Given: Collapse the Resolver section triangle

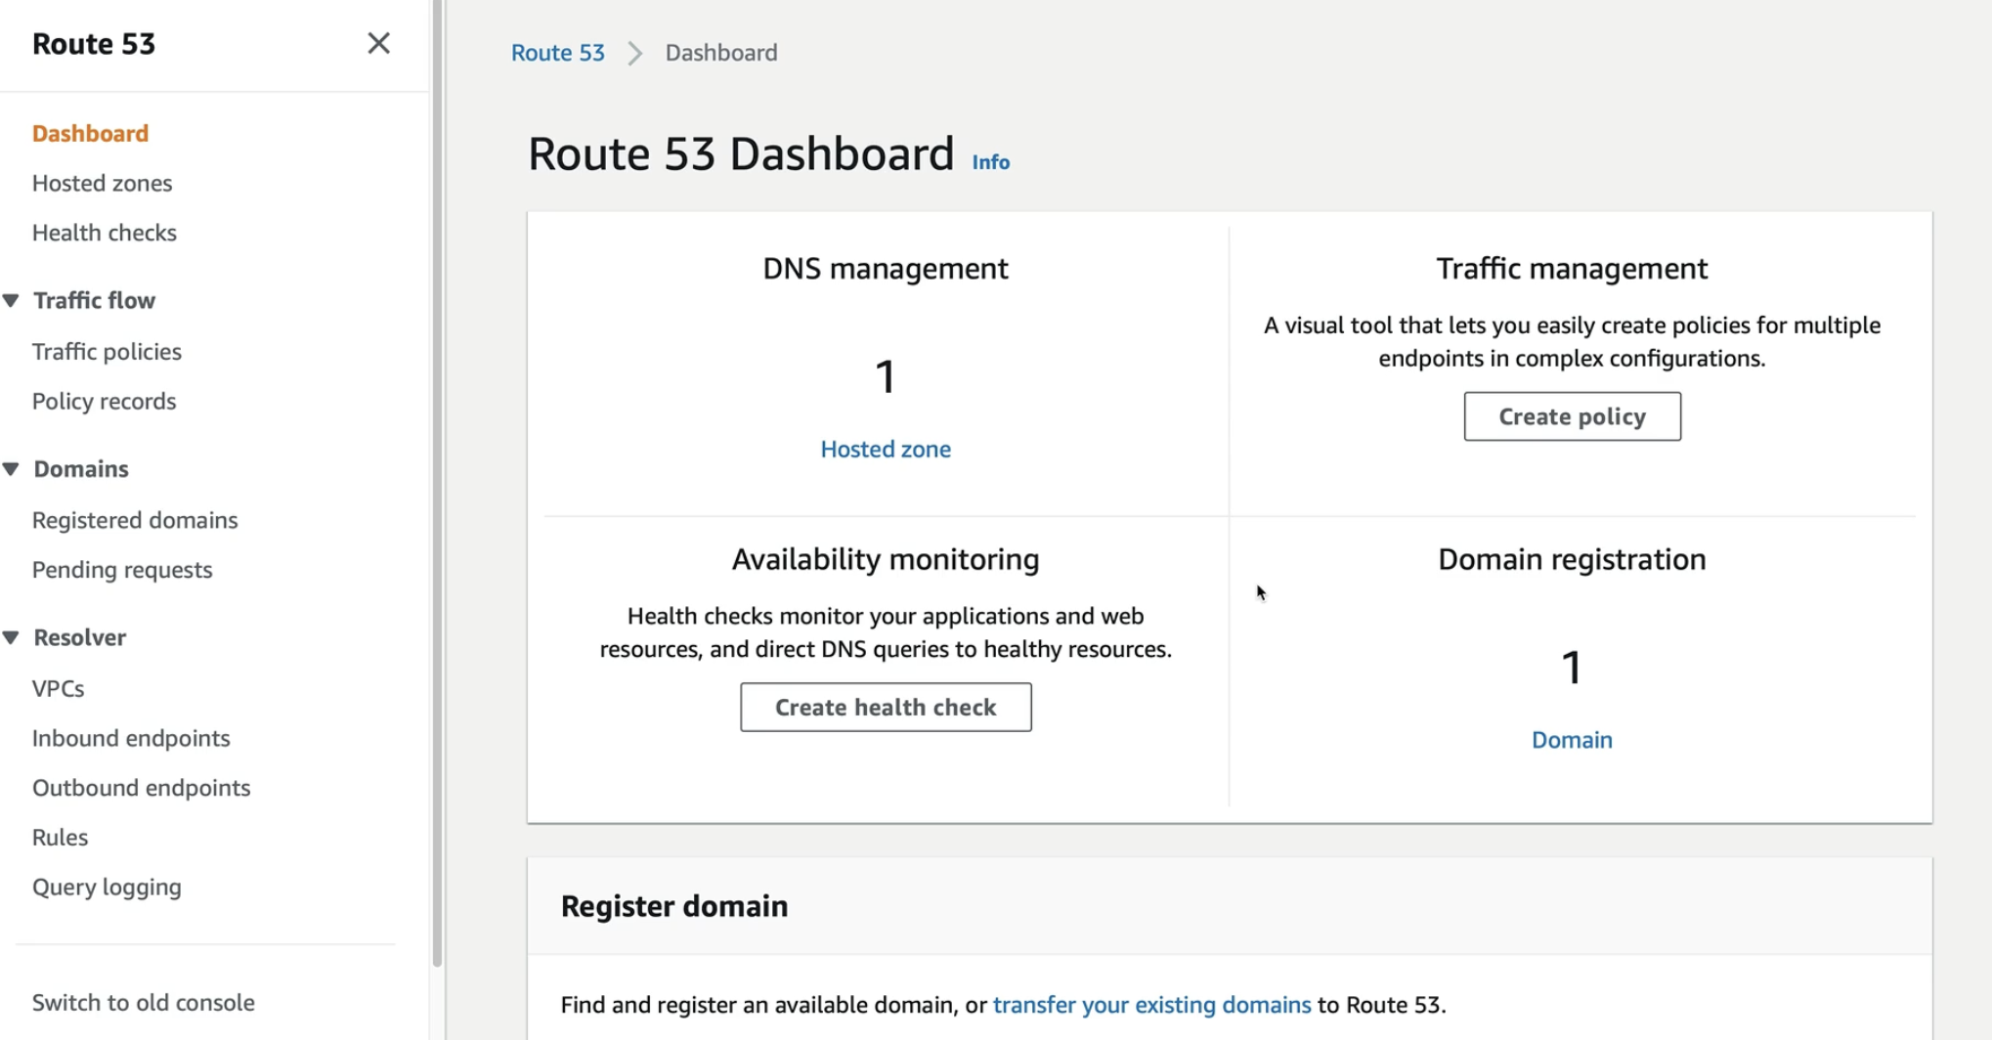Looking at the screenshot, I should click(12, 637).
